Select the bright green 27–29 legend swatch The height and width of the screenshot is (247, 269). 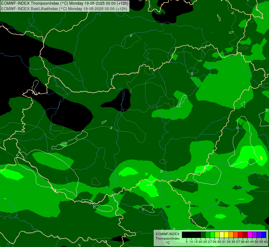tap(212, 235)
